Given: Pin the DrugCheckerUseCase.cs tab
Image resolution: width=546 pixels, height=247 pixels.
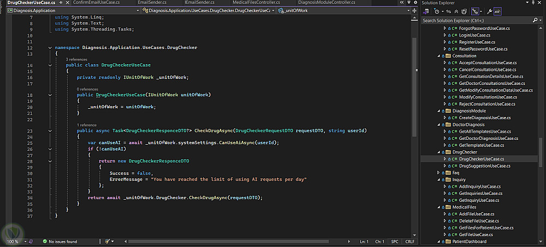Looking at the screenshot, I should click(61, 2).
